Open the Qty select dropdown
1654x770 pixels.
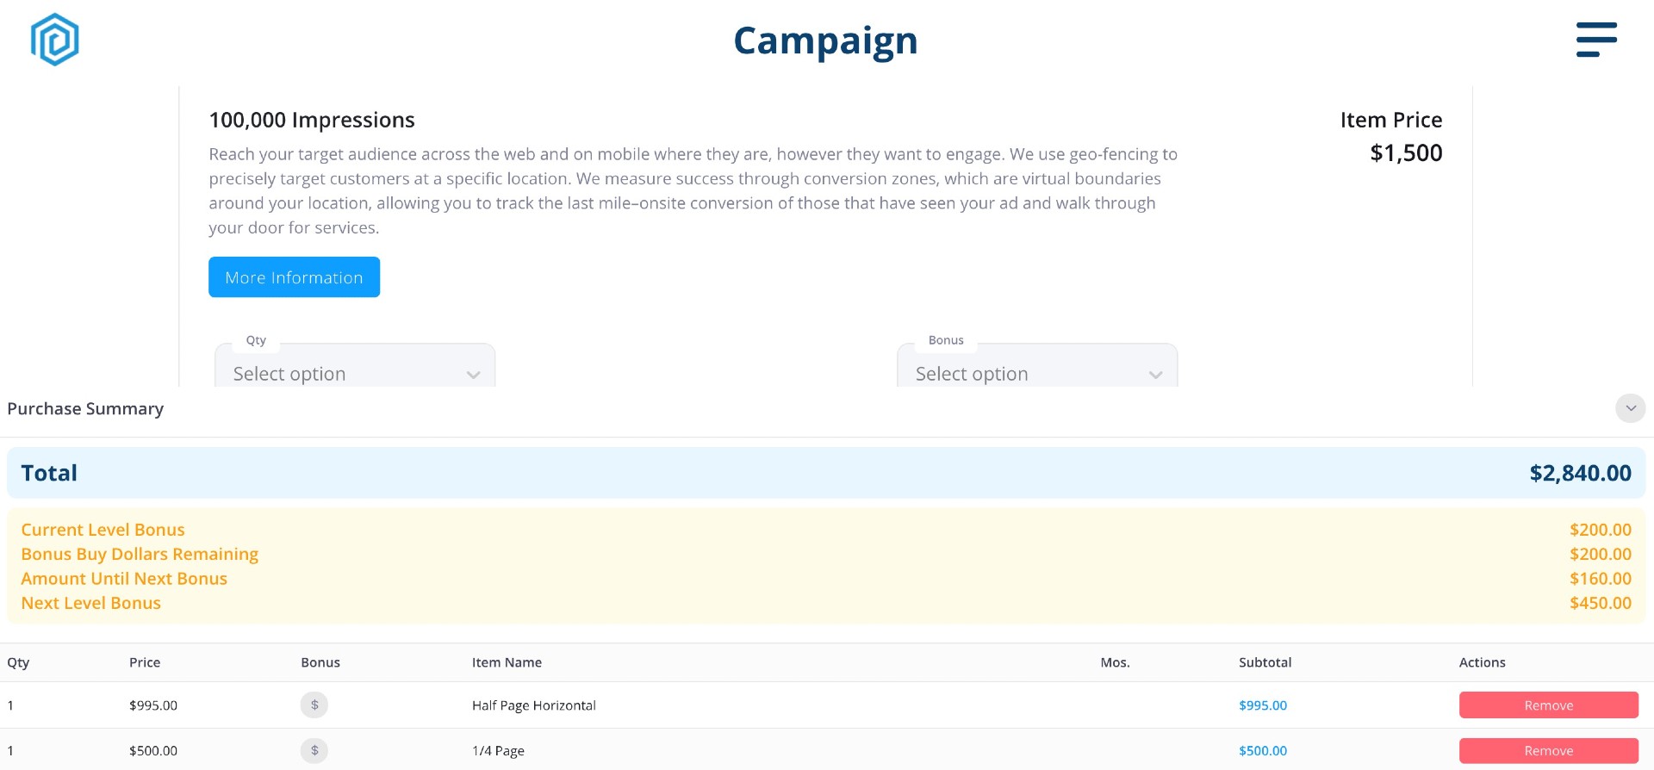[355, 373]
